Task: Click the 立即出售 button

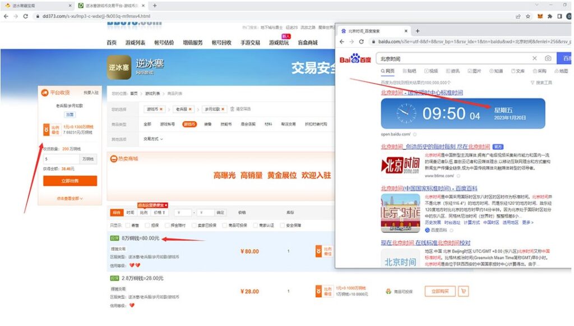Action: tap(70, 180)
